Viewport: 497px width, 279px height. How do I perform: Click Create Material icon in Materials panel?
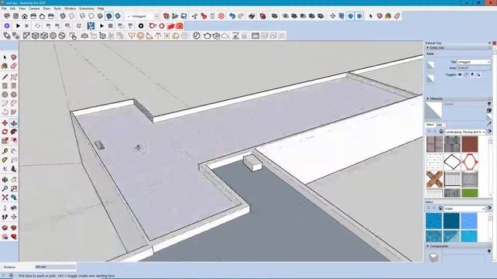click(489, 110)
